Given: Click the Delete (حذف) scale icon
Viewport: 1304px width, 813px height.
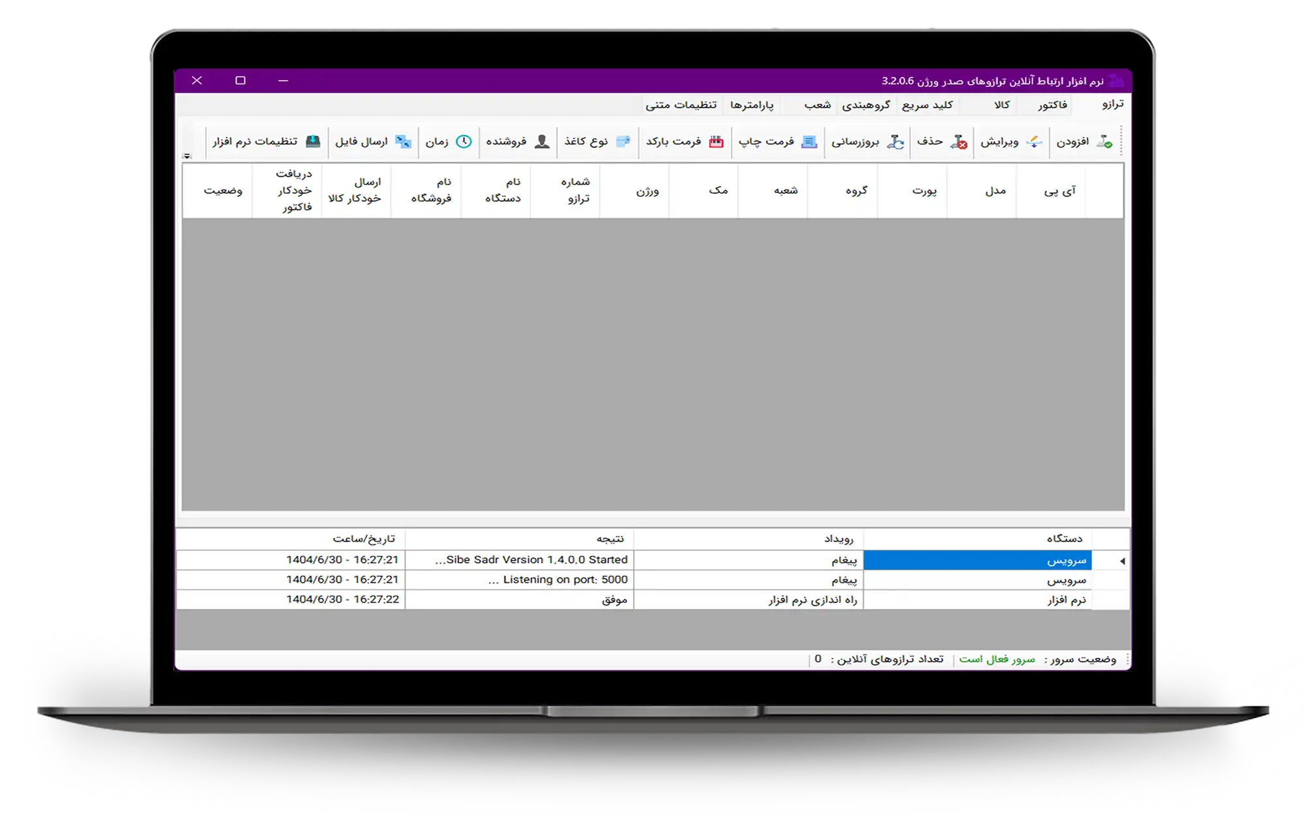Looking at the screenshot, I should pyautogui.click(x=958, y=141).
